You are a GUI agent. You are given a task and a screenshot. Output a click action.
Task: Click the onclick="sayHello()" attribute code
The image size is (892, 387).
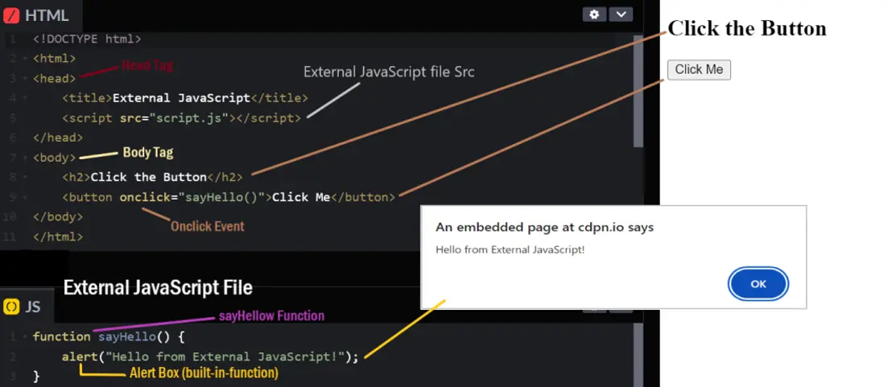pos(192,197)
